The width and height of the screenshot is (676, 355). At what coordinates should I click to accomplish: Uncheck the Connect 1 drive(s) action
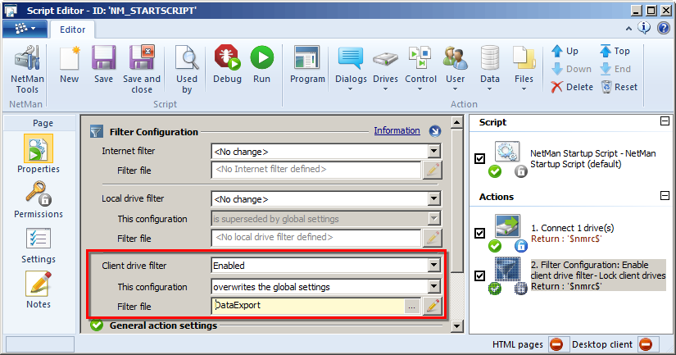pos(479,233)
